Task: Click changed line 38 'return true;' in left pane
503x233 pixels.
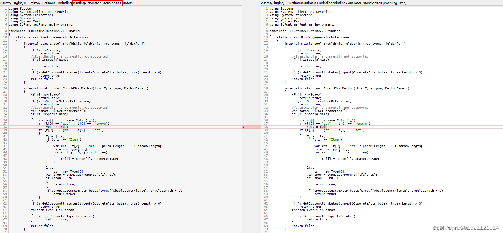Action: pos(57,127)
